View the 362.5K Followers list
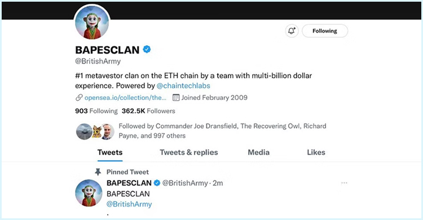Screen dimensions: 423x220 click(148, 111)
